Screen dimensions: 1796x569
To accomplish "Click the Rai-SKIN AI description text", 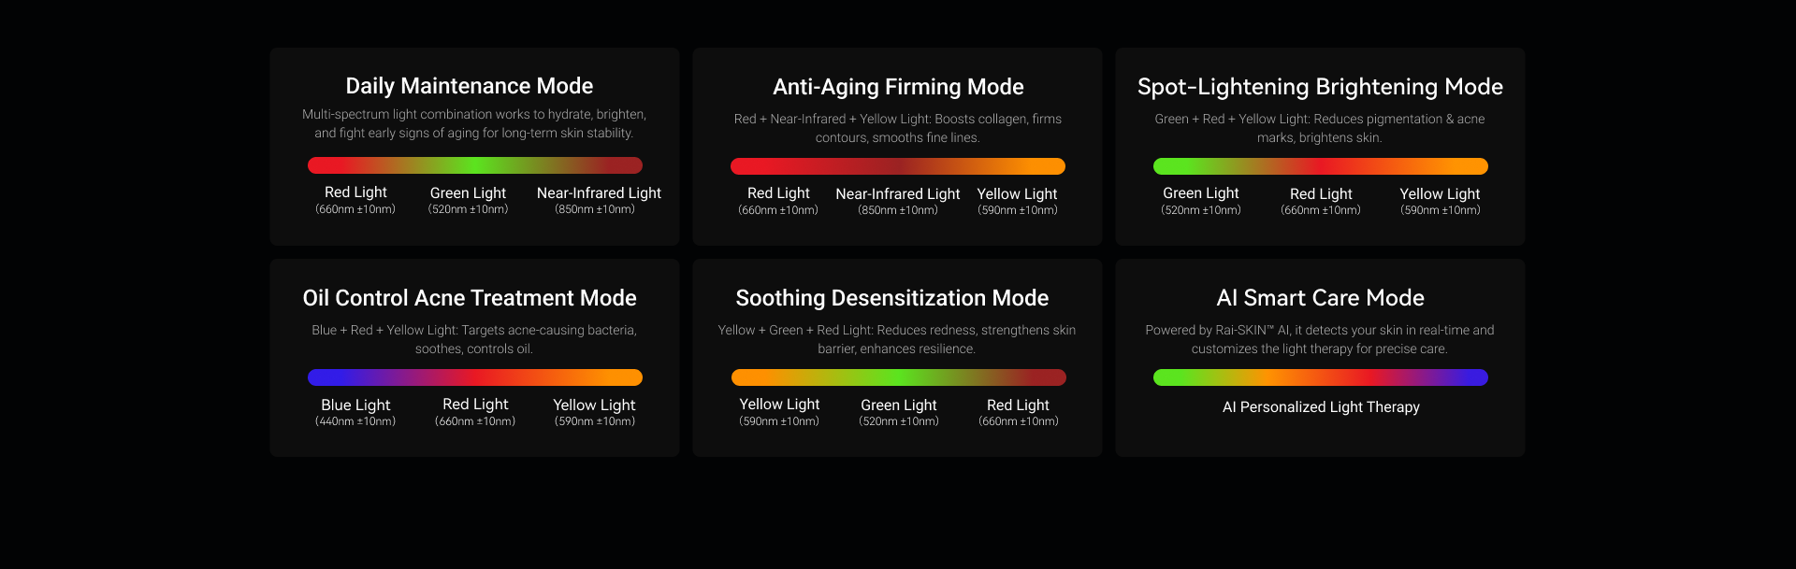I will pos(1319,339).
